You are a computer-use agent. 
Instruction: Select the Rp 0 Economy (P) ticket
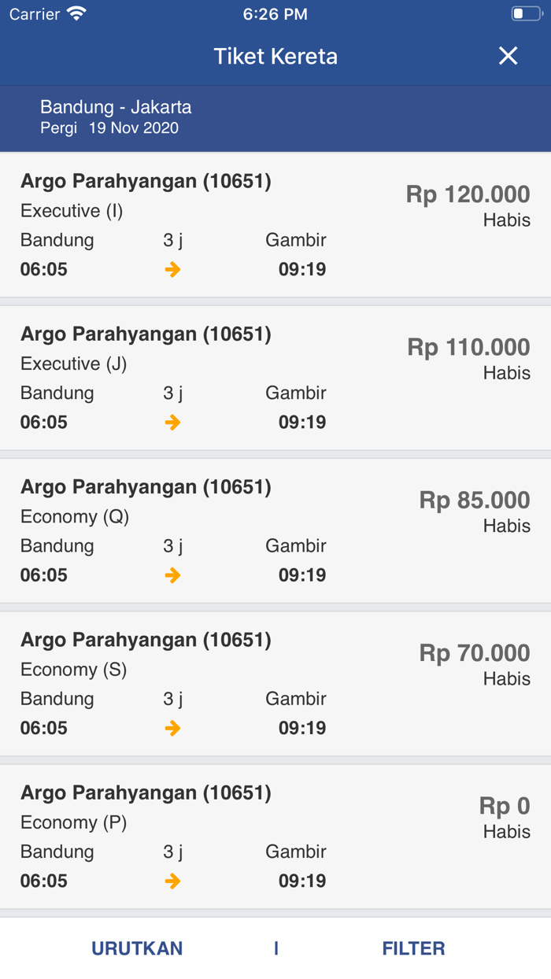coord(275,835)
